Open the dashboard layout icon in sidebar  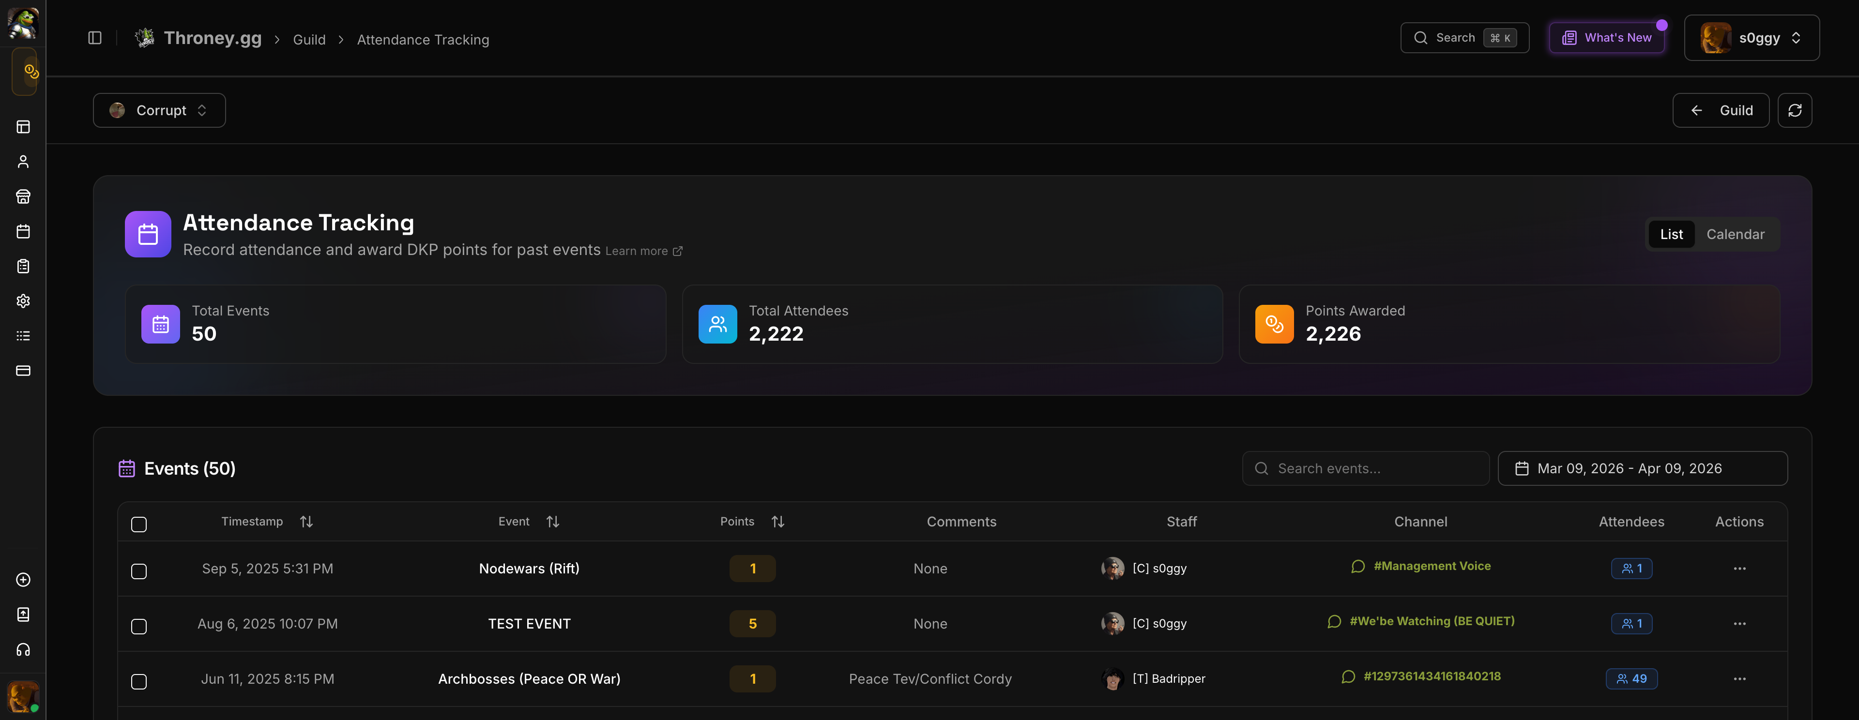click(x=23, y=127)
